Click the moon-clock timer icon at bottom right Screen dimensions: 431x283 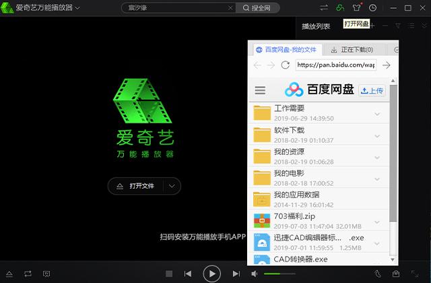pos(378,274)
